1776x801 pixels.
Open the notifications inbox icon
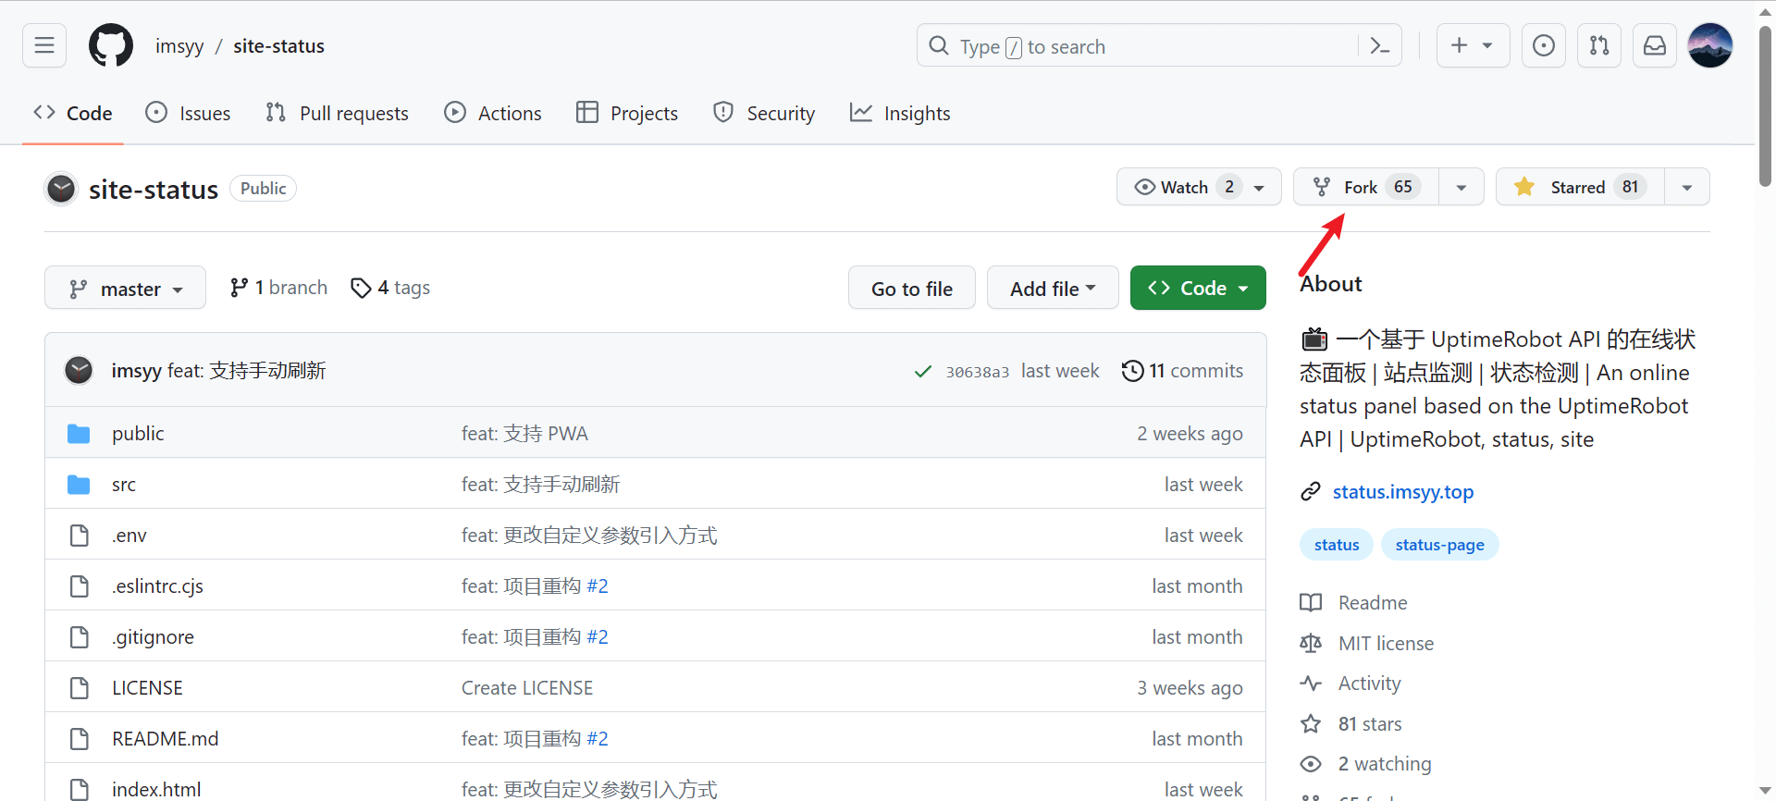1654,45
